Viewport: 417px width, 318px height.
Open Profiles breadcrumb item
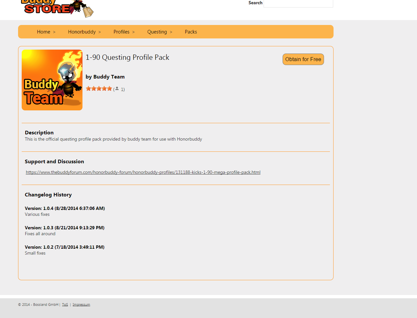(122, 32)
